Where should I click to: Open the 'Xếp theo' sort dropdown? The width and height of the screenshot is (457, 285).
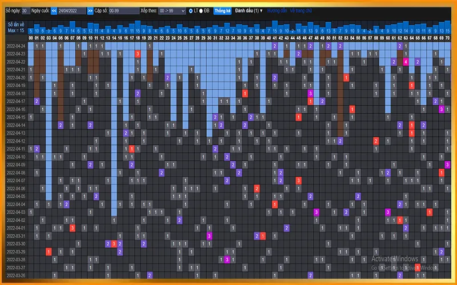tap(172, 11)
